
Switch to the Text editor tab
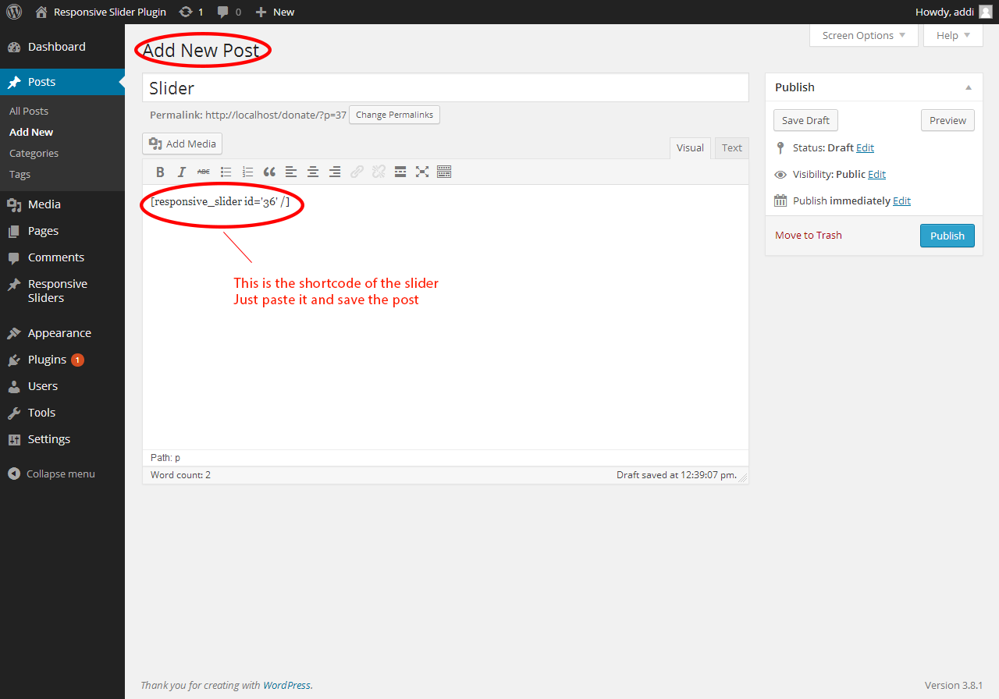pyautogui.click(x=732, y=148)
